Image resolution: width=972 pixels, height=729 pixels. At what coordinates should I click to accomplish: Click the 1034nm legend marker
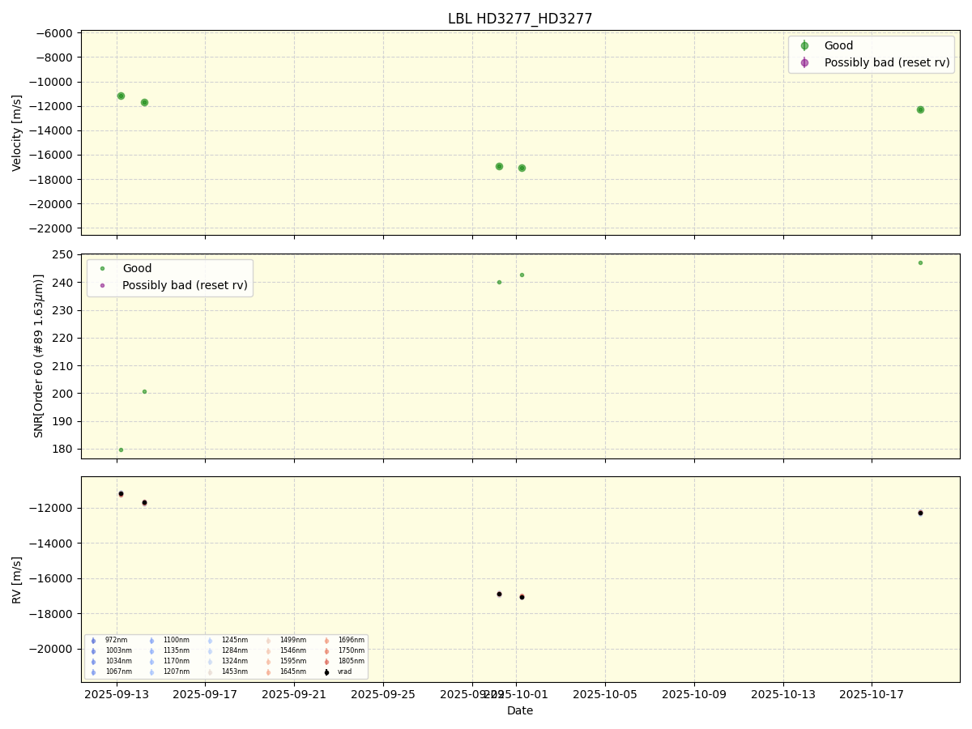tap(93, 662)
